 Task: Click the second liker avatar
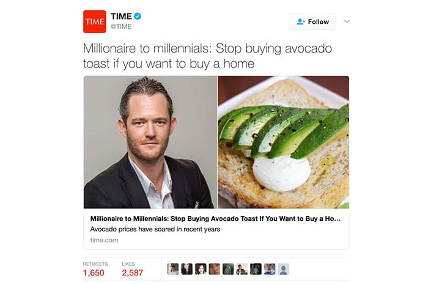[186, 269]
